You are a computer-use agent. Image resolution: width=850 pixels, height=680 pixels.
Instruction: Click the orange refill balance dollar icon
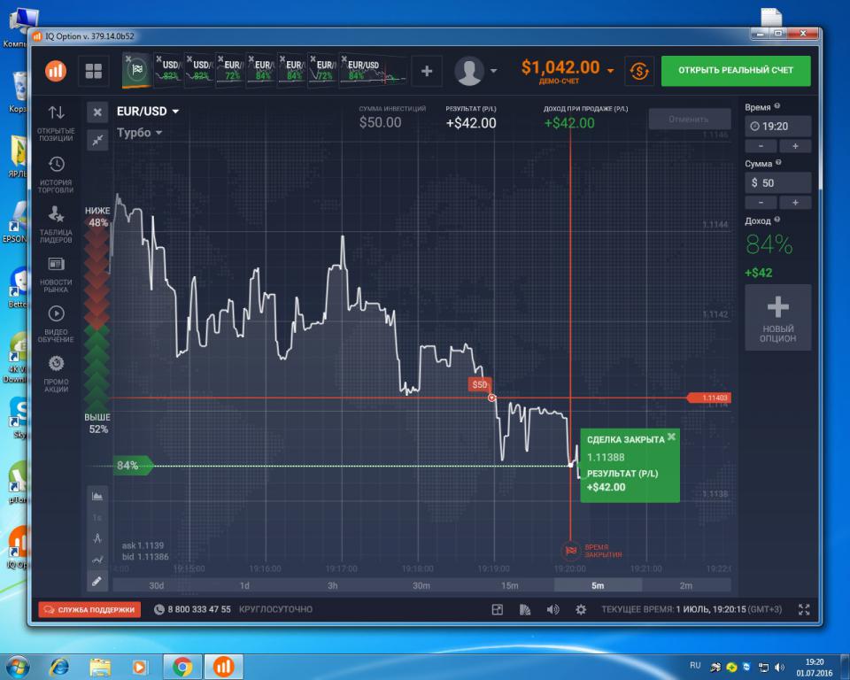click(x=639, y=71)
